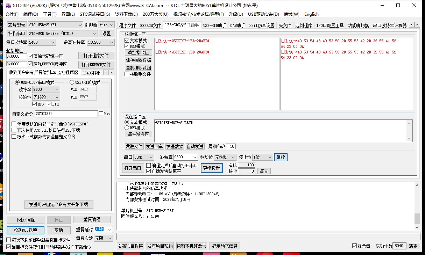Viewport: 425px width, 255px height.
Task: Open the English menu
Action: coord(311,14)
